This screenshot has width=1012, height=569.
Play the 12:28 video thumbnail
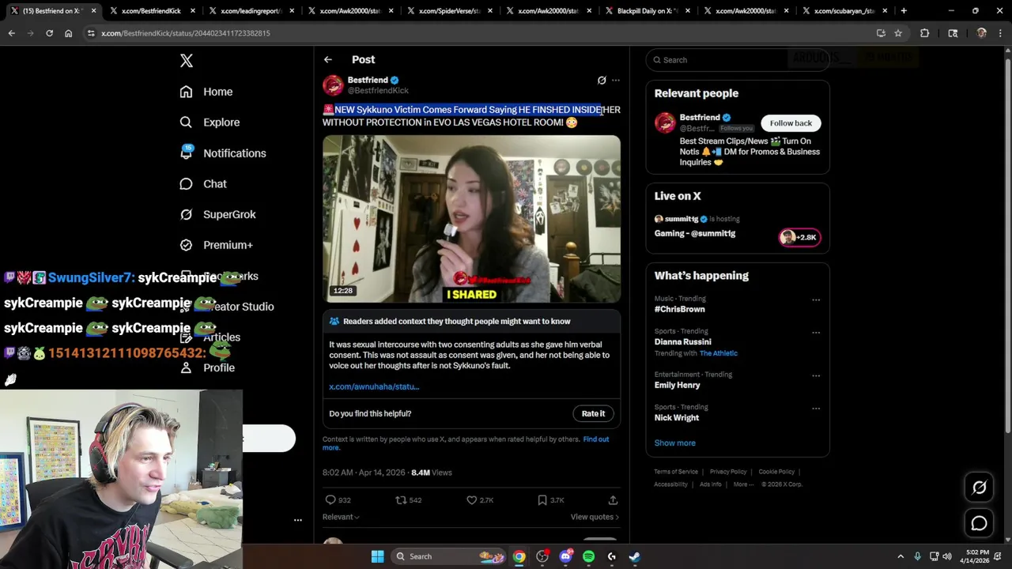click(x=471, y=219)
